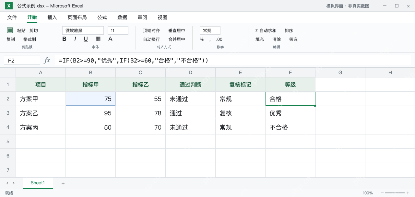Open the font size box 11
415x197 pixels.
118,30
